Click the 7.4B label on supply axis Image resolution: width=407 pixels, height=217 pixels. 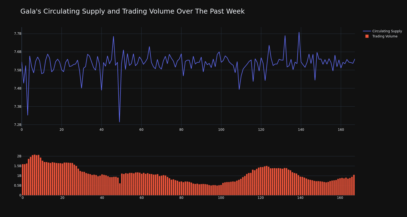pyautogui.click(x=18, y=88)
